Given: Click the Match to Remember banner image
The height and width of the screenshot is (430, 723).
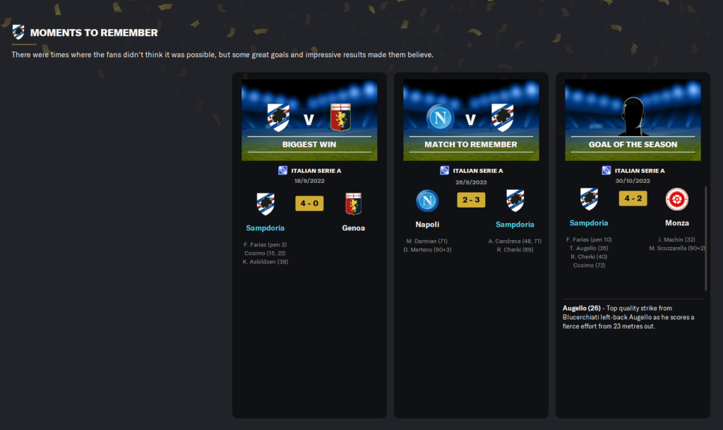Looking at the screenshot, I should [471, 120].
